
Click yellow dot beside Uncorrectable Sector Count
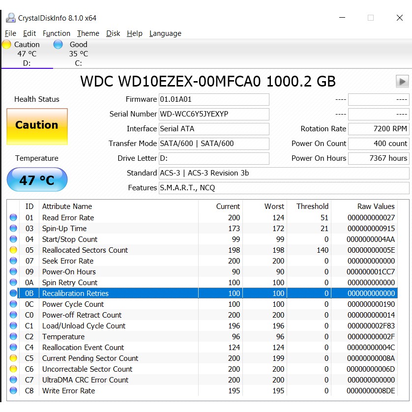pyautogui.click(x=13, y=369)
